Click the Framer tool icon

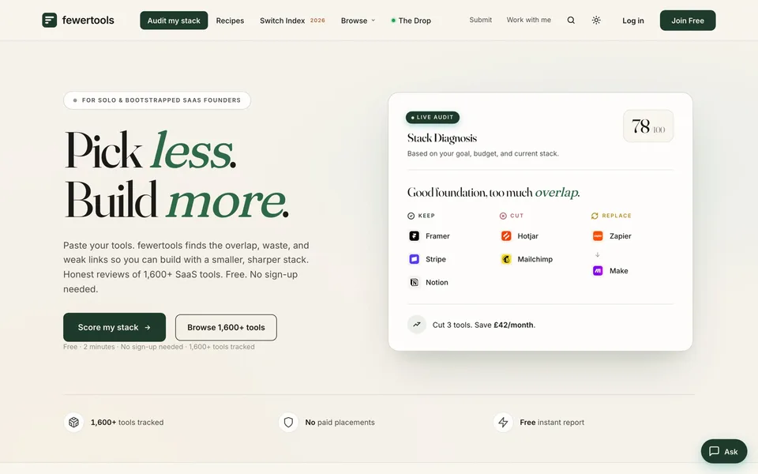click(415, 236)
